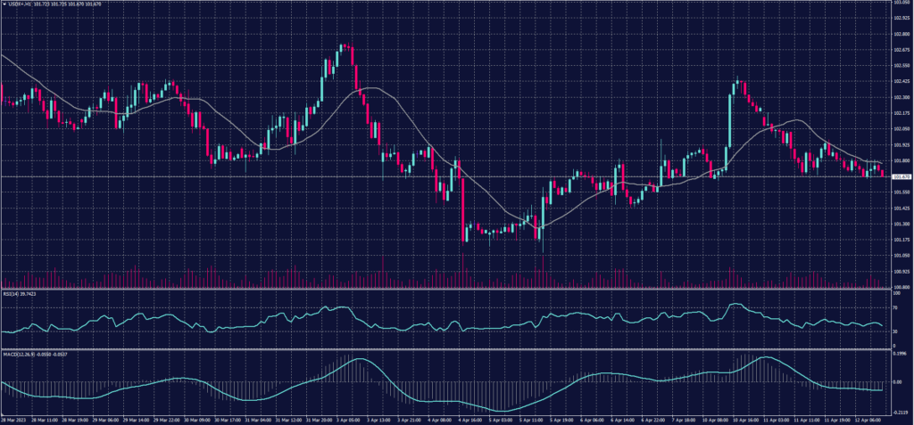Click the 102.425 price level on scale

click(x=900, y=81)
